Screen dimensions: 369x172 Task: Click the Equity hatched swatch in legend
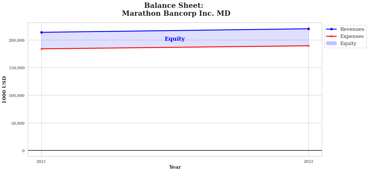click(331, 44)
